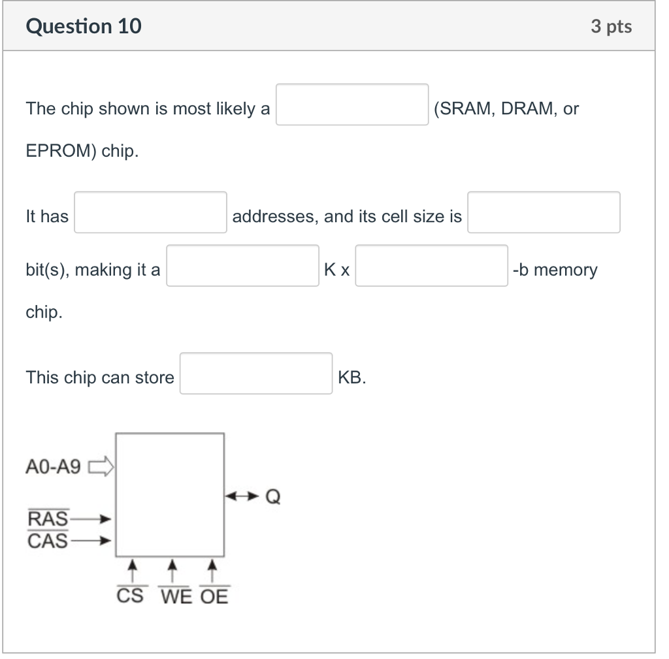Click the K x first blank field

point(242,266)
